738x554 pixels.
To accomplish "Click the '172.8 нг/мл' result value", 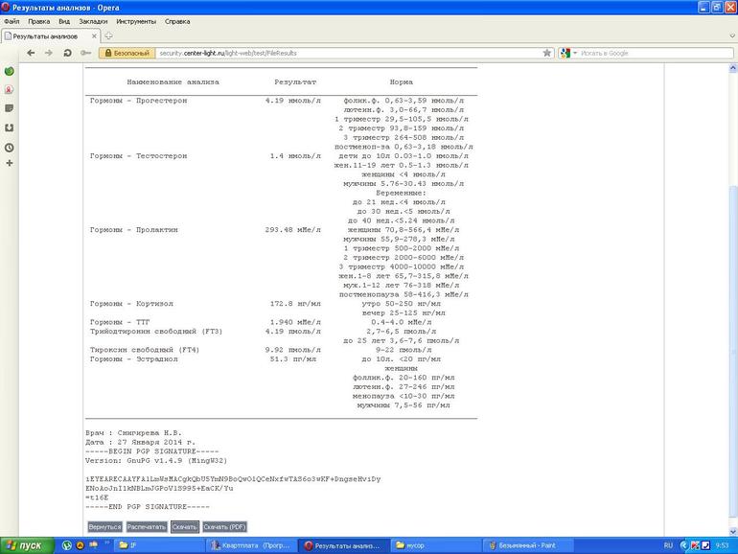I will (295, 304).
